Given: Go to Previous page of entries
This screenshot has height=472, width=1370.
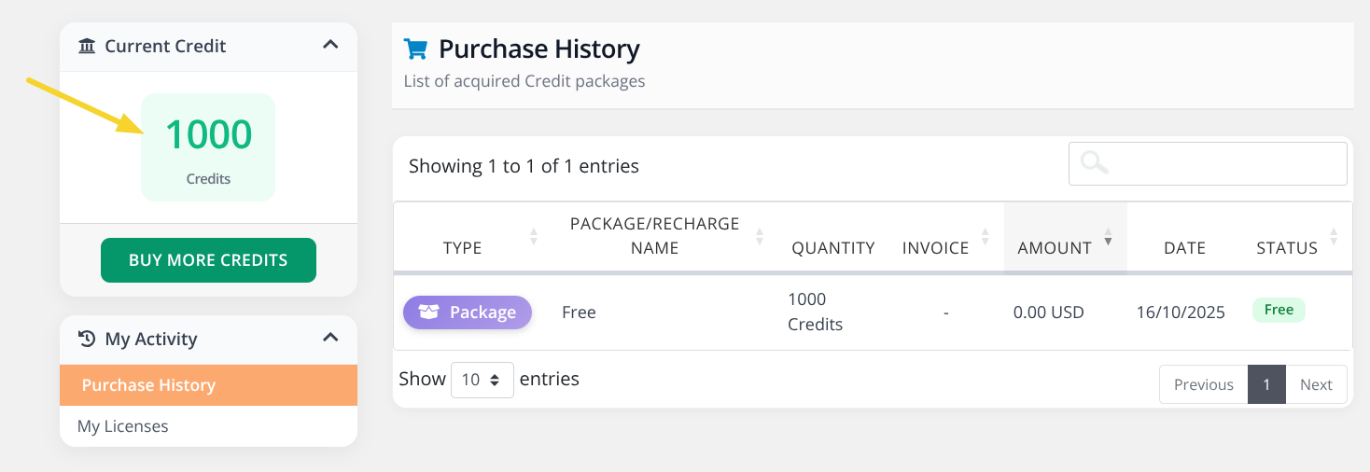Looking at the screenshot, I should point(1203,384).
